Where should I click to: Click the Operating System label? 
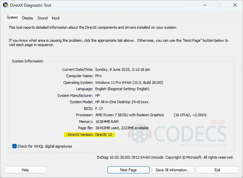[78, 82]
